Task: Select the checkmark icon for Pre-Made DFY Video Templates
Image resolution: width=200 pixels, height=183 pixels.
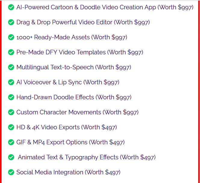Action: tap(11, 52)
